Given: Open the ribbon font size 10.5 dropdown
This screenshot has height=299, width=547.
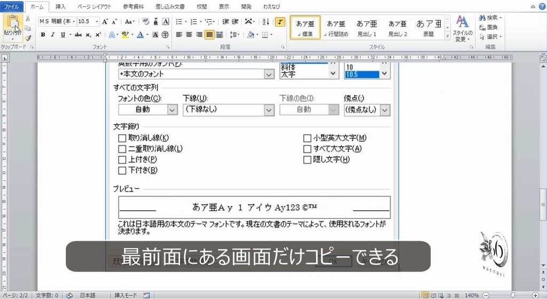Looking at the screenshot, I should [97, 21].
